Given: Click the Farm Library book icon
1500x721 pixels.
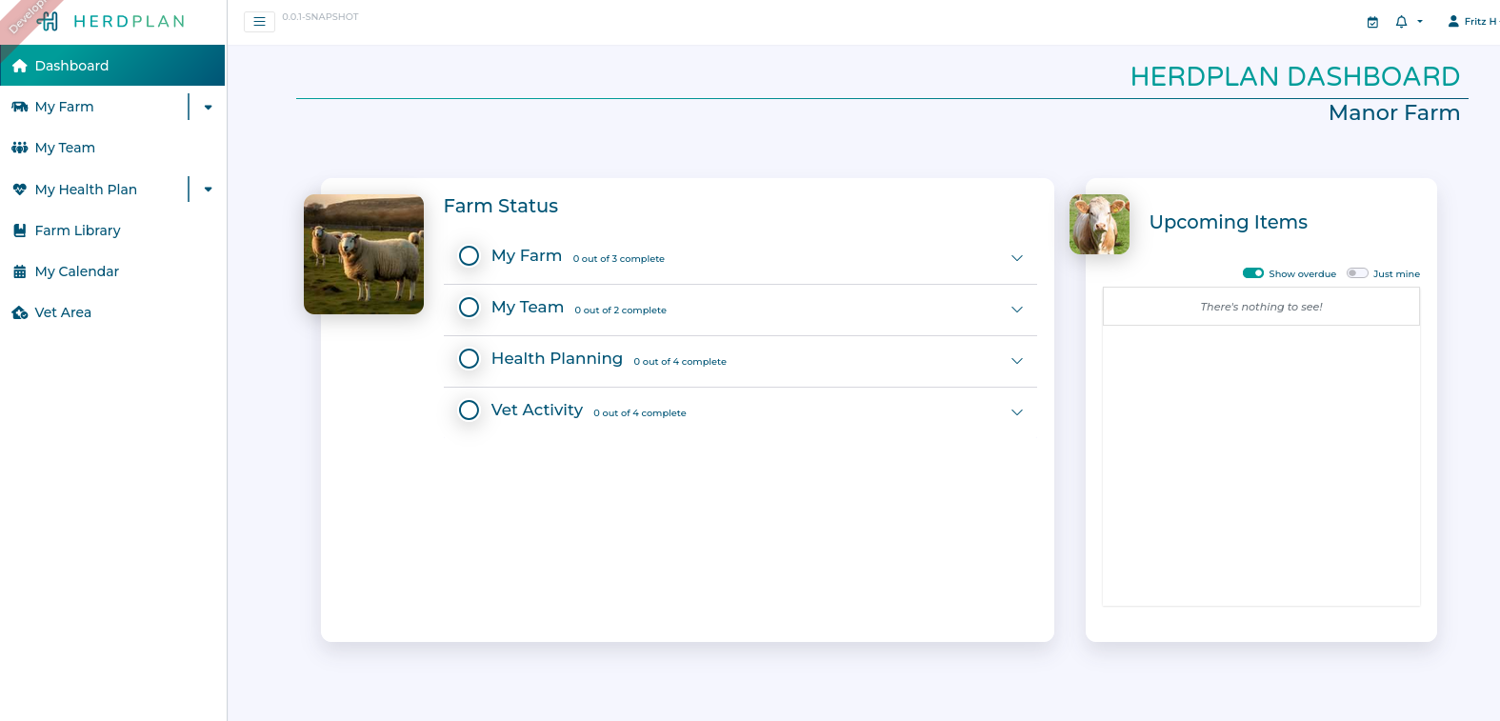Looking at the screenshot, I should coord(19,230).
